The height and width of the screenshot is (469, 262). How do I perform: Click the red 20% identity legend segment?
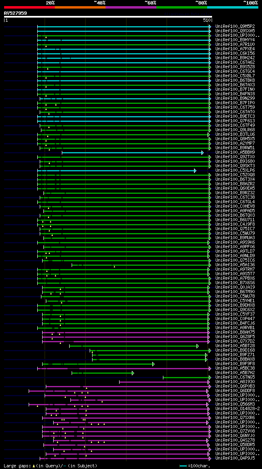click(29, 7)
